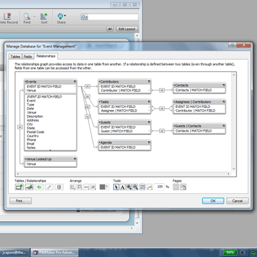257x257 pixels.
Task: Click the Duplicate selected objects icon
Action: [x=39, y=187]
